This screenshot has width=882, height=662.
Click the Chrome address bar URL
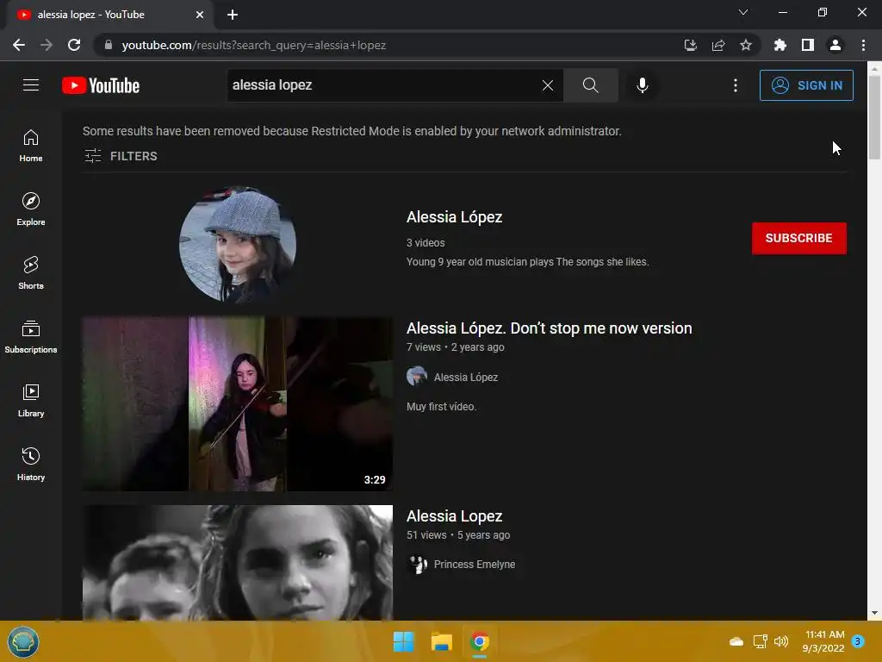[x=254, y=45]
